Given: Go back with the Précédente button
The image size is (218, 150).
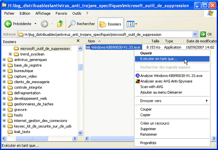Looking at the screenshot, I should point(18,24).
